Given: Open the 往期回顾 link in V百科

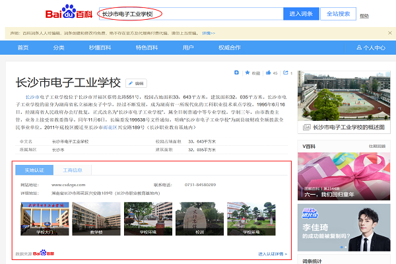Looking at the screenshot, I should pyautogui.click(x=377, y=145).
